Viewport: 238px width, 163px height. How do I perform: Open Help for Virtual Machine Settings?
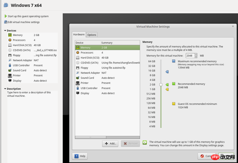click(80, 156)
